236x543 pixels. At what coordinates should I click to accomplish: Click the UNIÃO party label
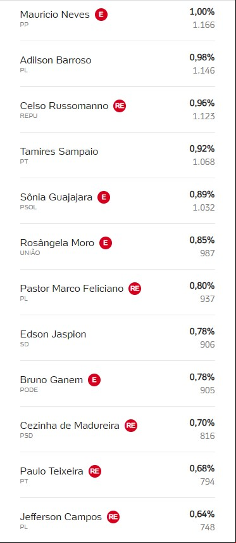tap(30, 253)
